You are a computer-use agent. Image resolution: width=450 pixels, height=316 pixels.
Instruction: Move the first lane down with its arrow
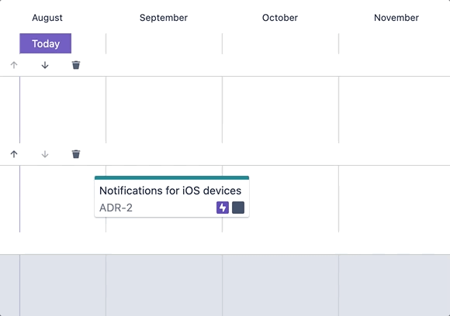coord(45,65)
